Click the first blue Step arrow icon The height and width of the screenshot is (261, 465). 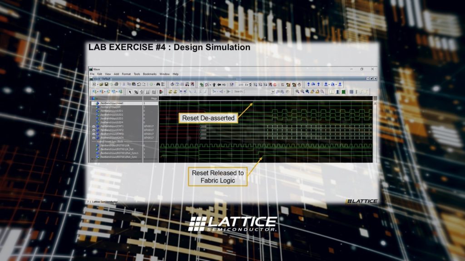308,85
